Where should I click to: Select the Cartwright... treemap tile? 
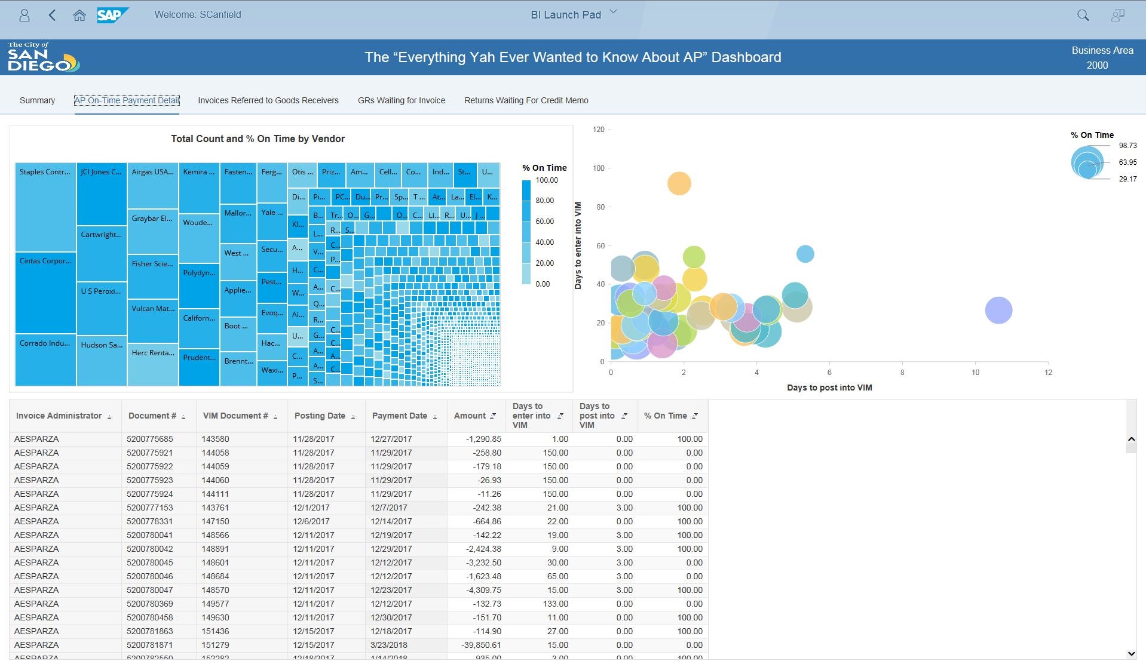[102, 254]
